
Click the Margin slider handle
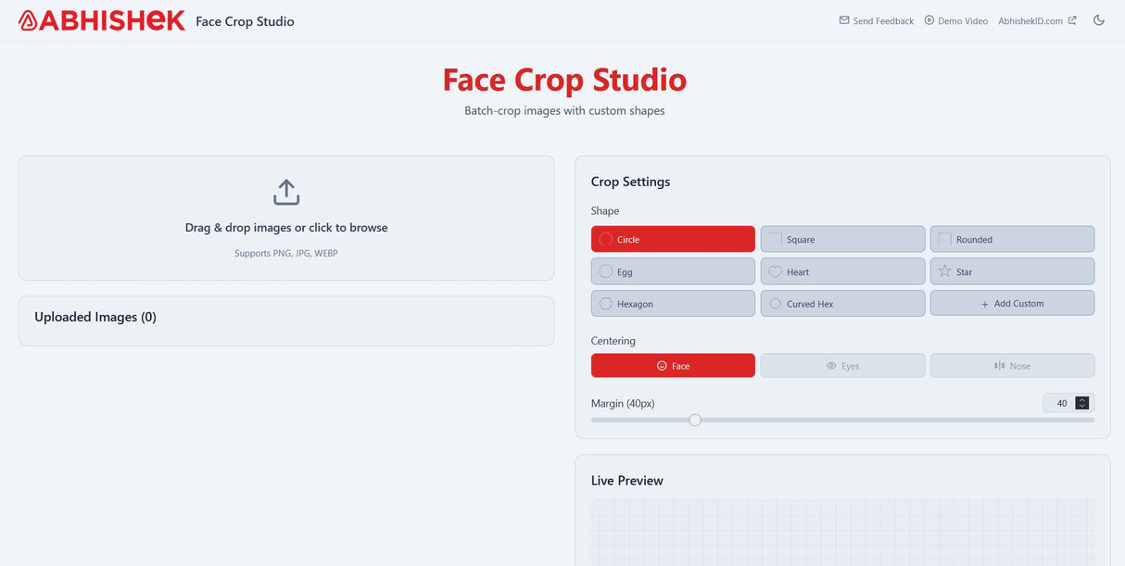click(695, 420)
